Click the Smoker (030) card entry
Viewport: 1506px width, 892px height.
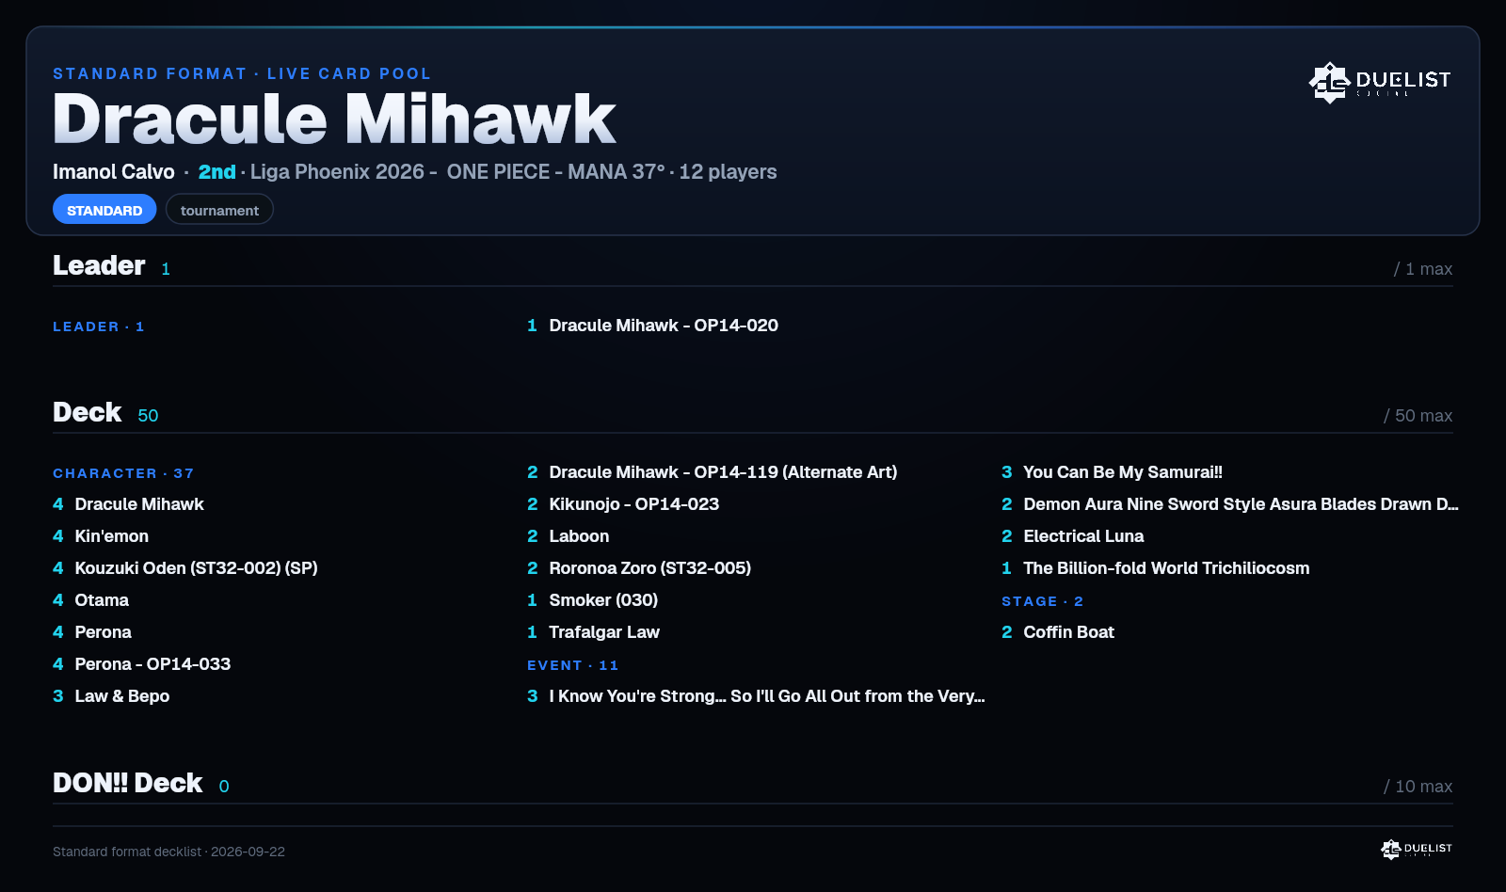[592, 600]
